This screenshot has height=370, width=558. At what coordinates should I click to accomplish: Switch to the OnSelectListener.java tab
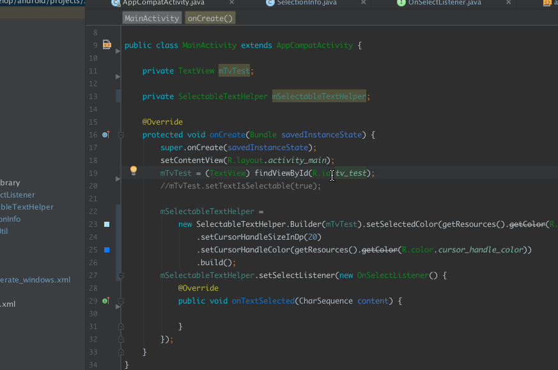[444, 3]
